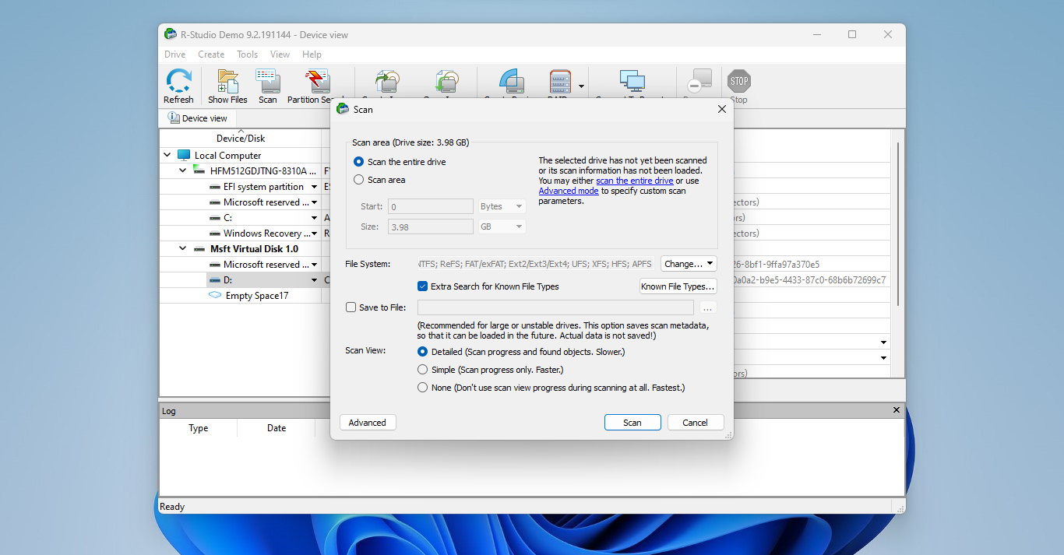The image size is (1064, 555).
Task: Open Advanced scan settings button
Action: pos(368,423)
